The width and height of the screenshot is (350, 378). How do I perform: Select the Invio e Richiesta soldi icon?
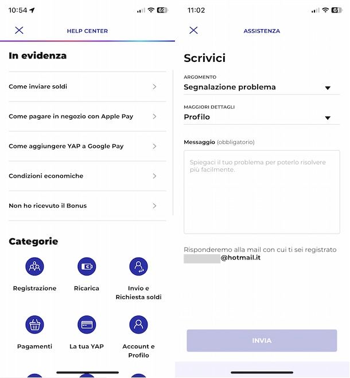click(139, 266)
